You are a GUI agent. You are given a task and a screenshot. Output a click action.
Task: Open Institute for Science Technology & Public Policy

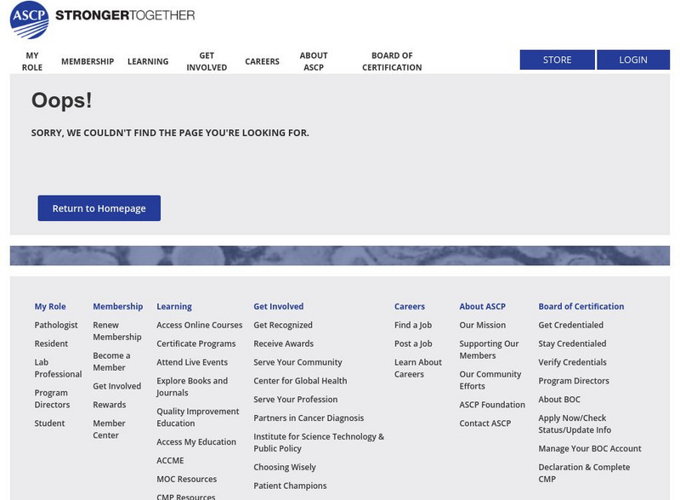tap(319, 443)
